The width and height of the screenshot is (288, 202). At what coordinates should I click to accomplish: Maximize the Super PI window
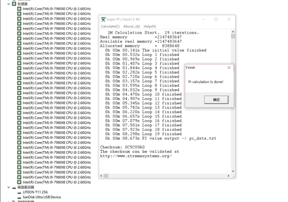coord(216,19)
